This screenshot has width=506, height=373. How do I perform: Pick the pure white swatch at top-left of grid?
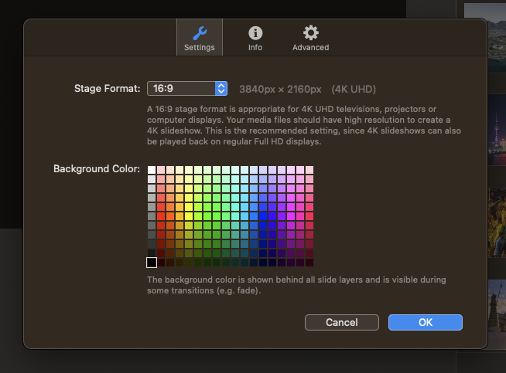click(x=152, y=170)
